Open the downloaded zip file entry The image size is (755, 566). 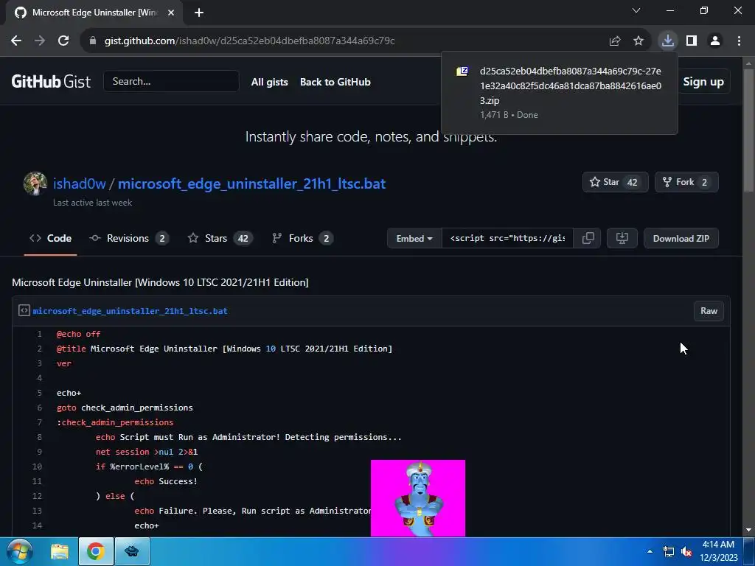point(560,92)
